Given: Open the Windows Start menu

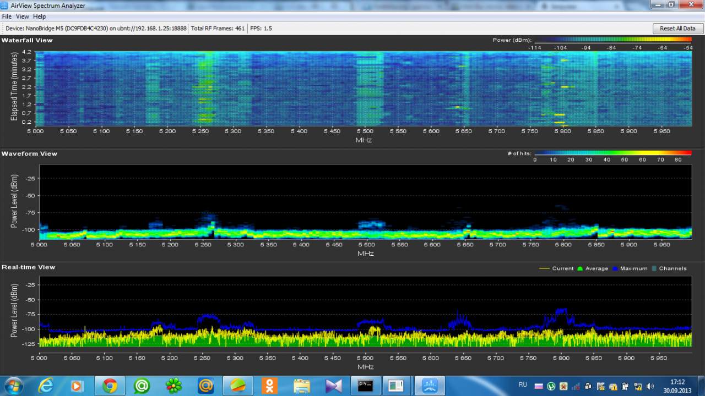Looking at the screenshot, I should click(13, 386).
